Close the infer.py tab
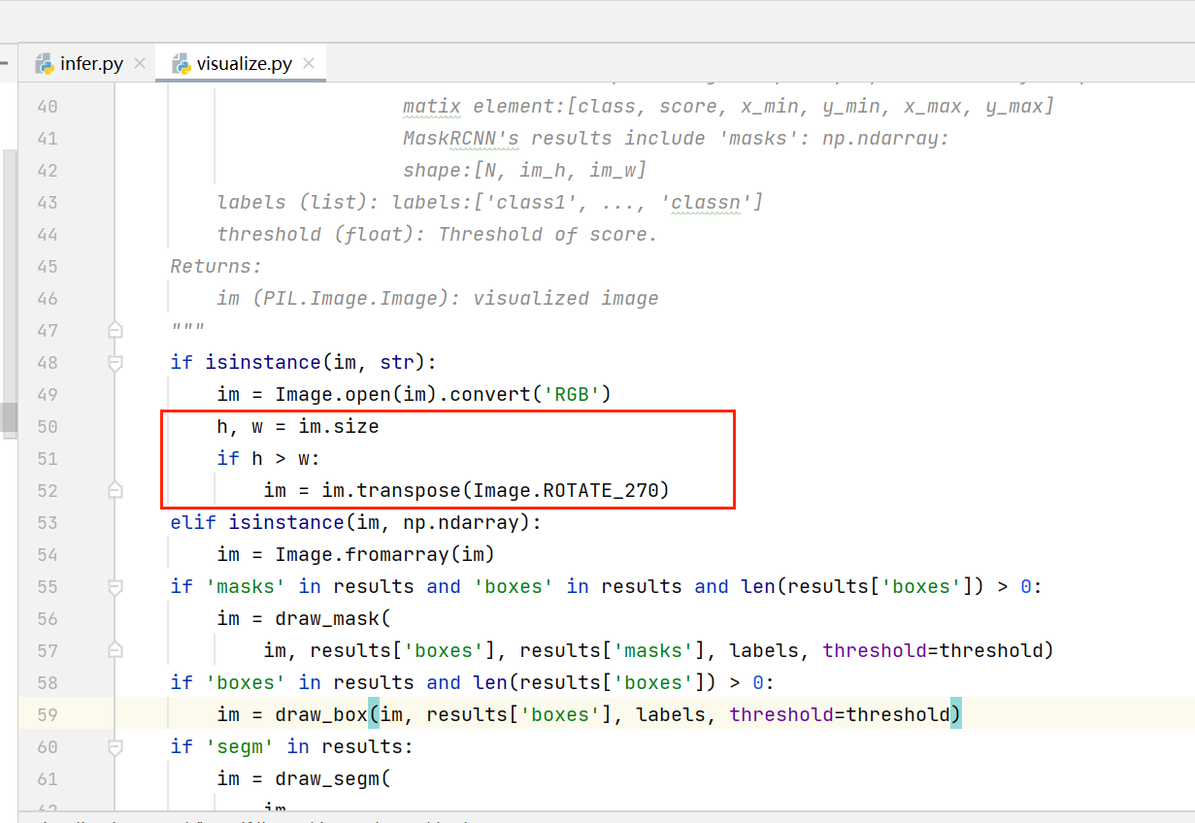Viewport: 1195px width, 823px height. 140,64
